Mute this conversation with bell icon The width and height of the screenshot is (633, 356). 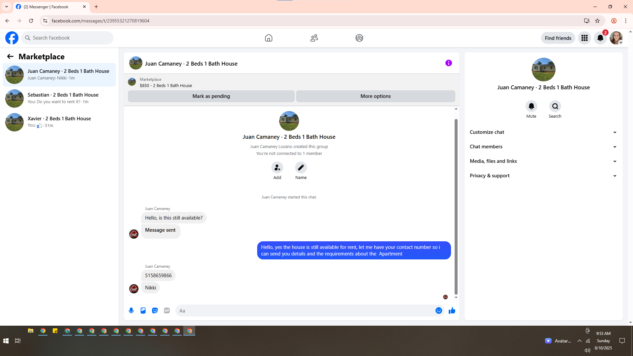click(531, 106)
